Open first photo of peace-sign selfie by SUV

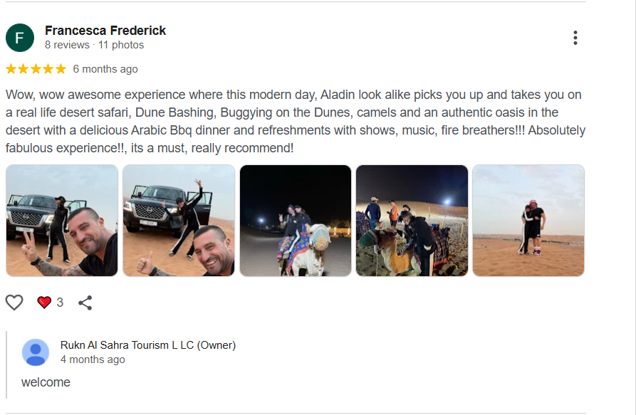[62, 221]
